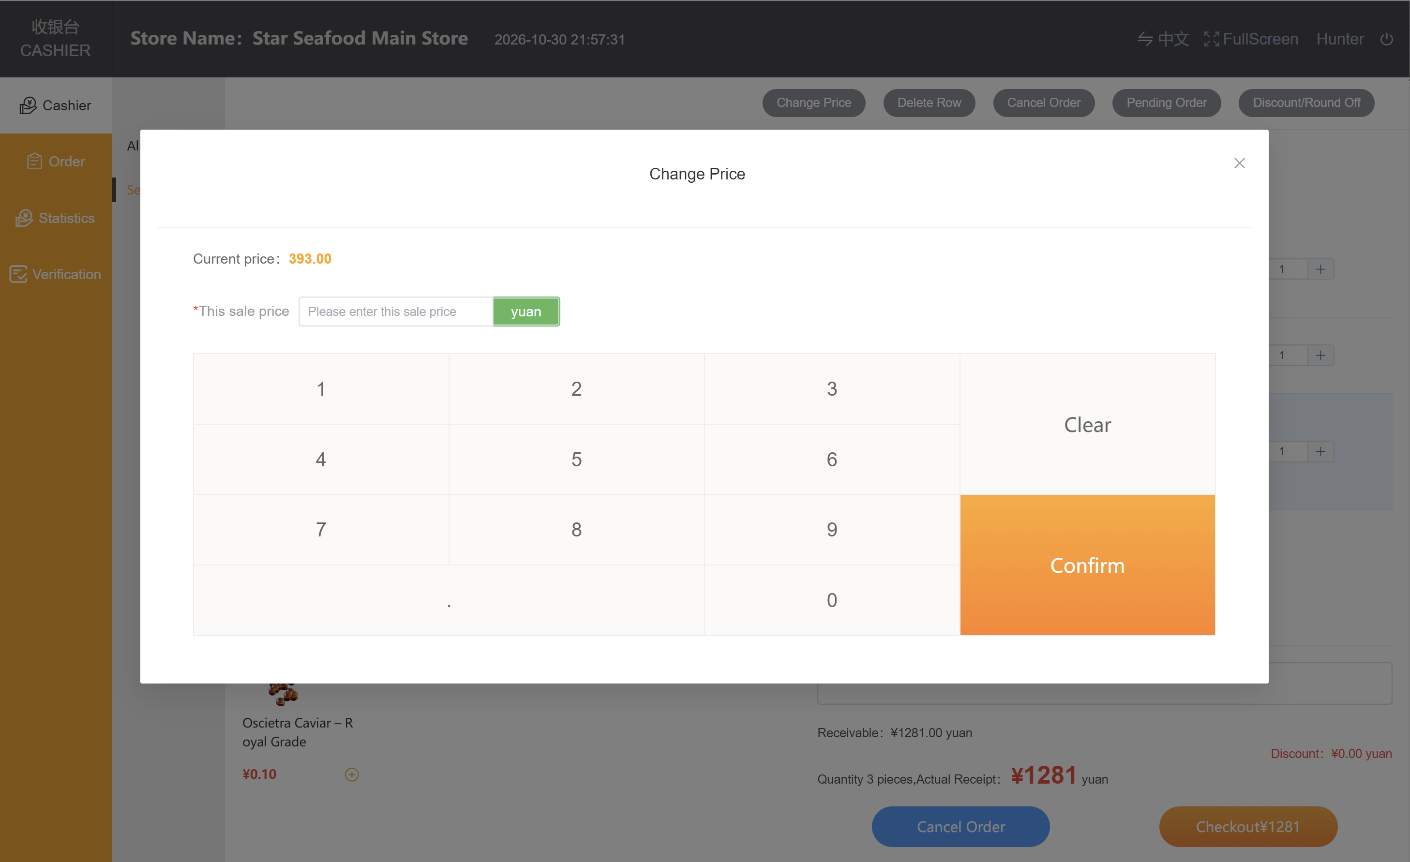Tap keypad digit 5
The height and width of the screenshot is (862, 1410).
pyautogui.click(x=576, y=460)
